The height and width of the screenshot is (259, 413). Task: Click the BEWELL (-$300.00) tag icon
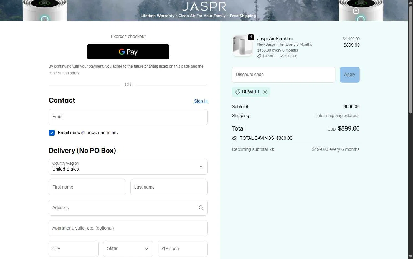click(x=259, y=56)
